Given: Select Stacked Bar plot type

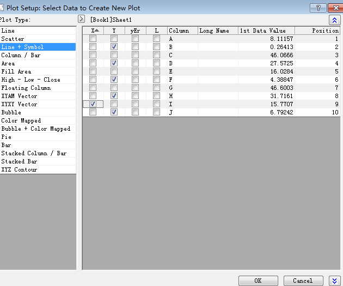Looking at the screenshot, I should pos(38,161).
